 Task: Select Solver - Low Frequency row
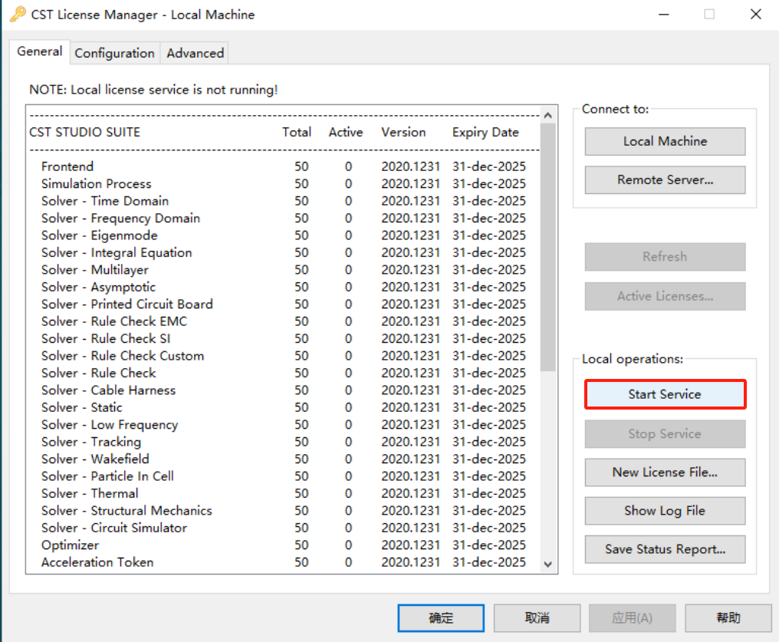click(284, 425)
